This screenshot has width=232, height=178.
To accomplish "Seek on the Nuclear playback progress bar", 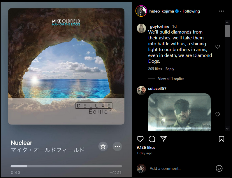I will [66, 166].
